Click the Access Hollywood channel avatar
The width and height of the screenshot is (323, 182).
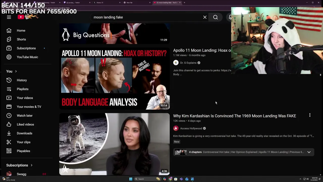(176, 128)
